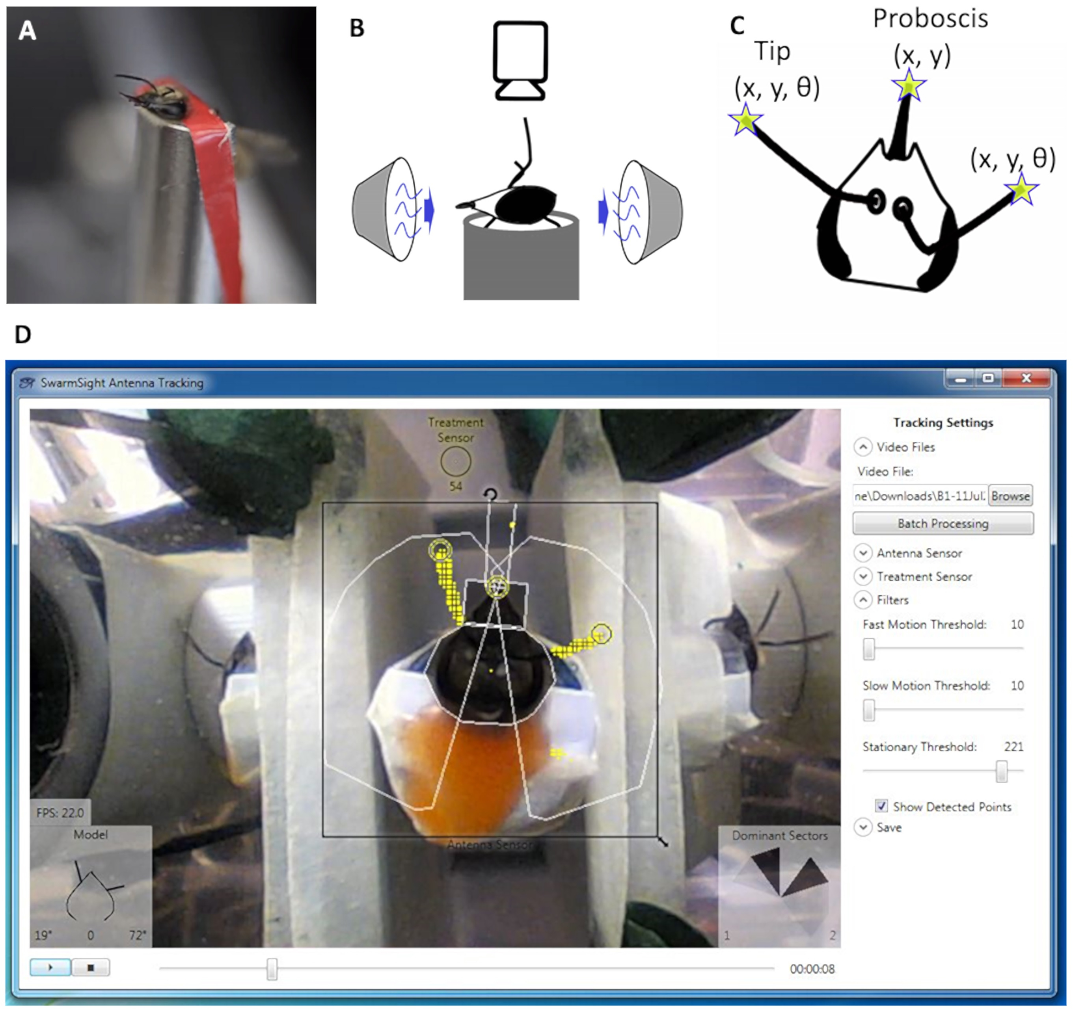The height and width of the screenshot is (1011, 1073).
Task: Toggle the Show Detected Points checkbox
Action: pyautogui.click(x=881, y=806)
